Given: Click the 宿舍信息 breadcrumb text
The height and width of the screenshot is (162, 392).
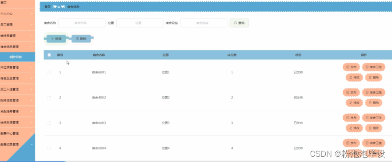Looking at the screenshot, I should (x=73, y=7).
